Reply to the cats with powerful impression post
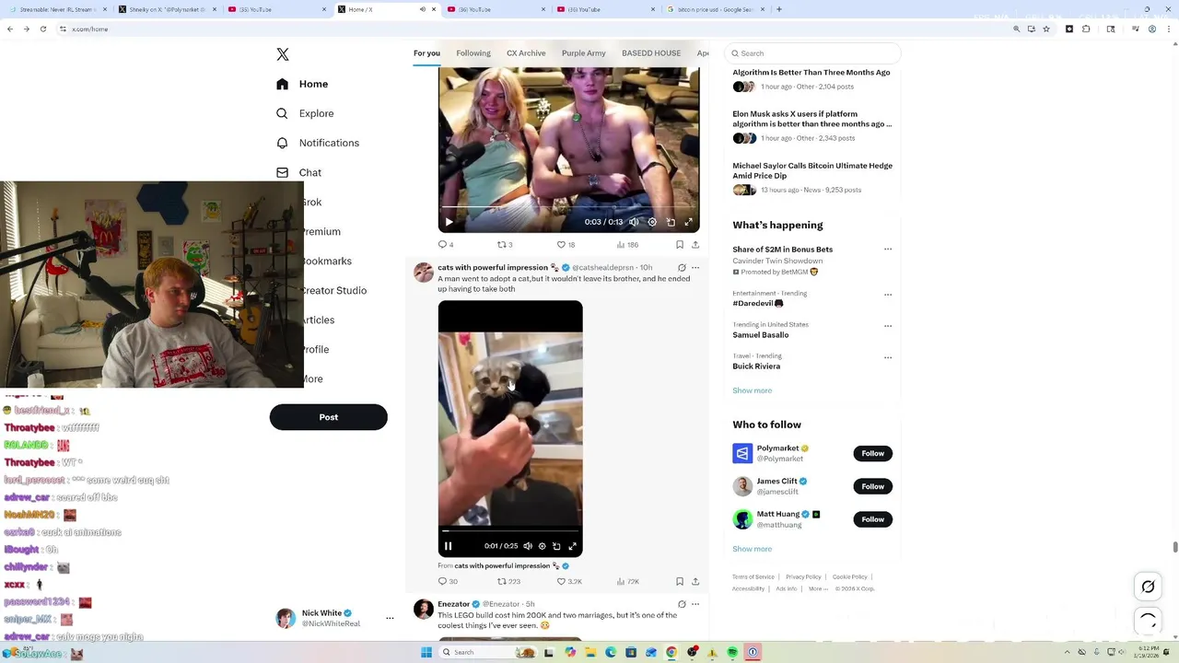Viewport: 1179px width, 663px height. [447, 581]
